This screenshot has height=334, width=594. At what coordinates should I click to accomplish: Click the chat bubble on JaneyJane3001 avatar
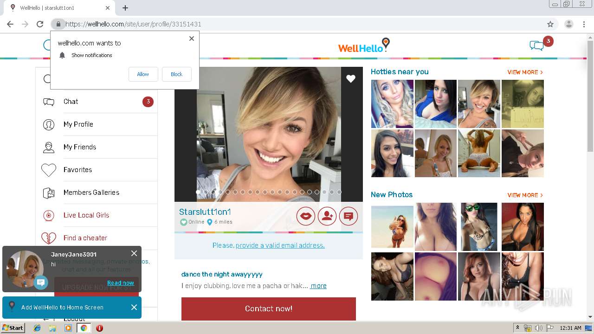(x=41, y=282)
